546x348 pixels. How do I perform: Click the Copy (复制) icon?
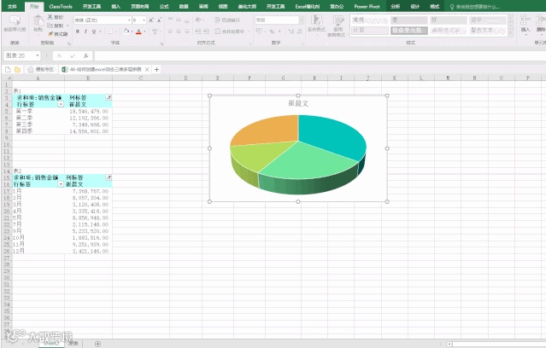50,26
